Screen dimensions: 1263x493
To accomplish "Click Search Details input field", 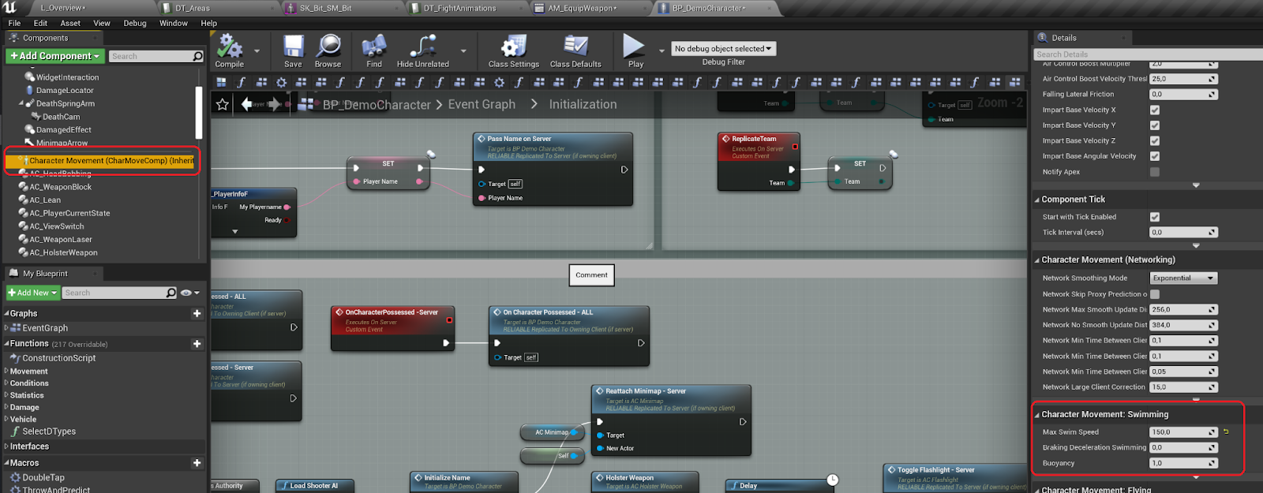I will (1148, 54).
